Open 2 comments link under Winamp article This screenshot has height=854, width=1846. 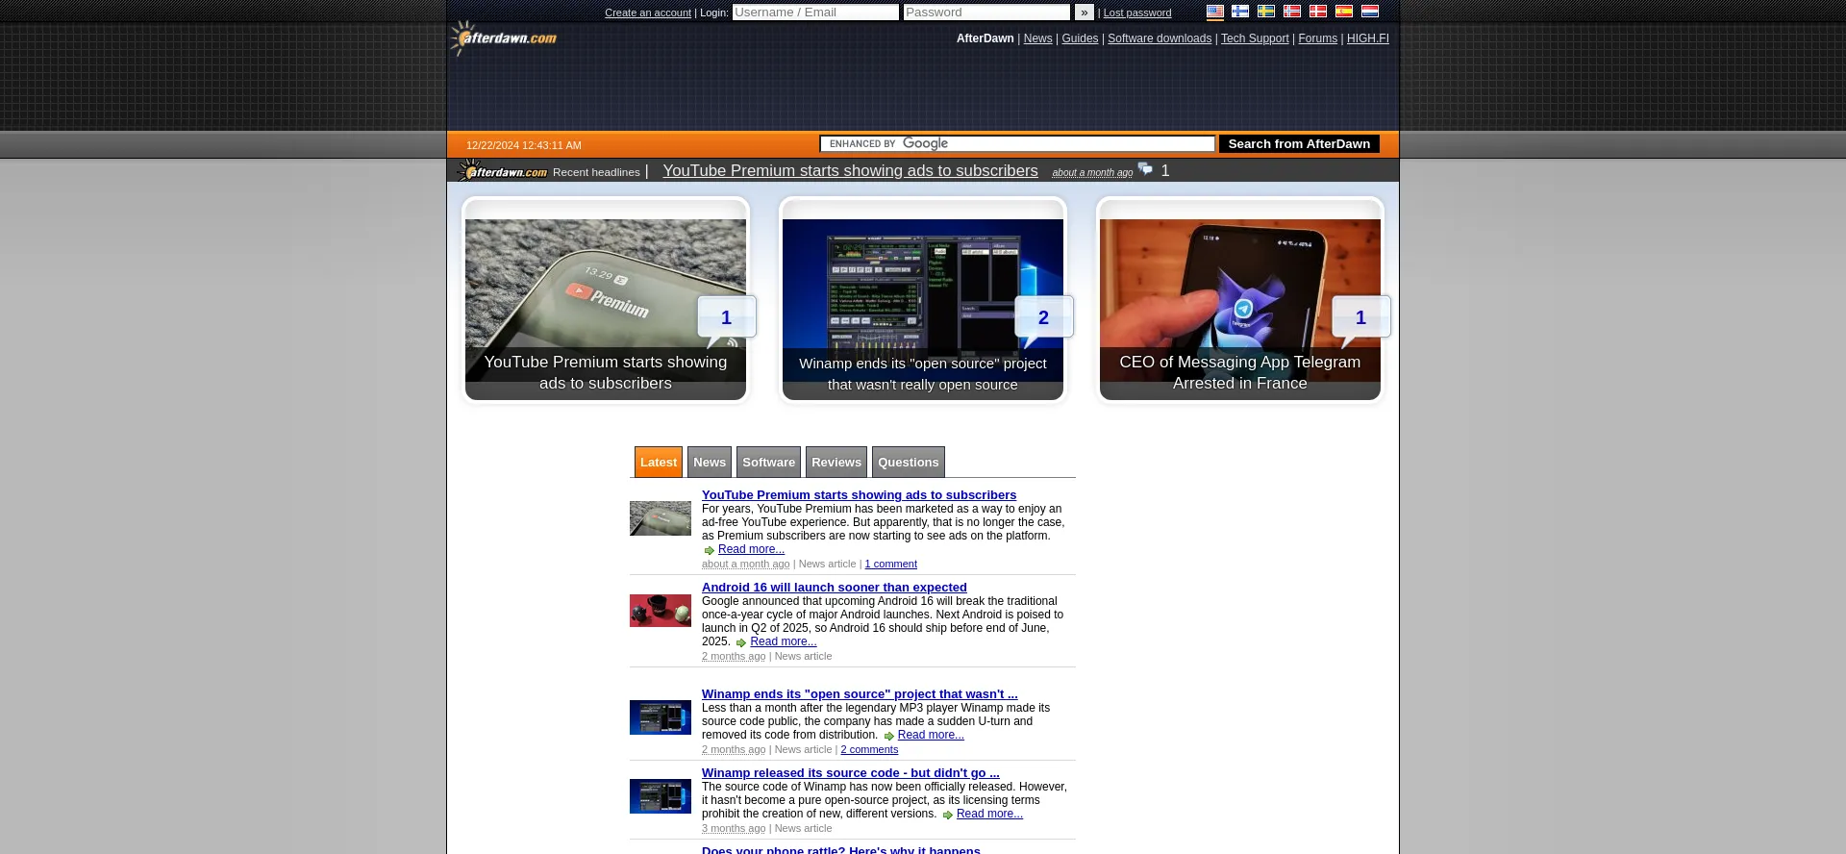(869, 749)
